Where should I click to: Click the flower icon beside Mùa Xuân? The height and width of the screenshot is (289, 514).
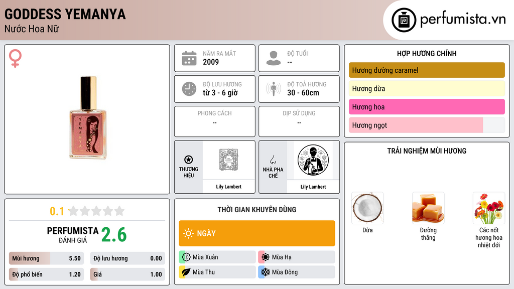[x=186, y=257]
